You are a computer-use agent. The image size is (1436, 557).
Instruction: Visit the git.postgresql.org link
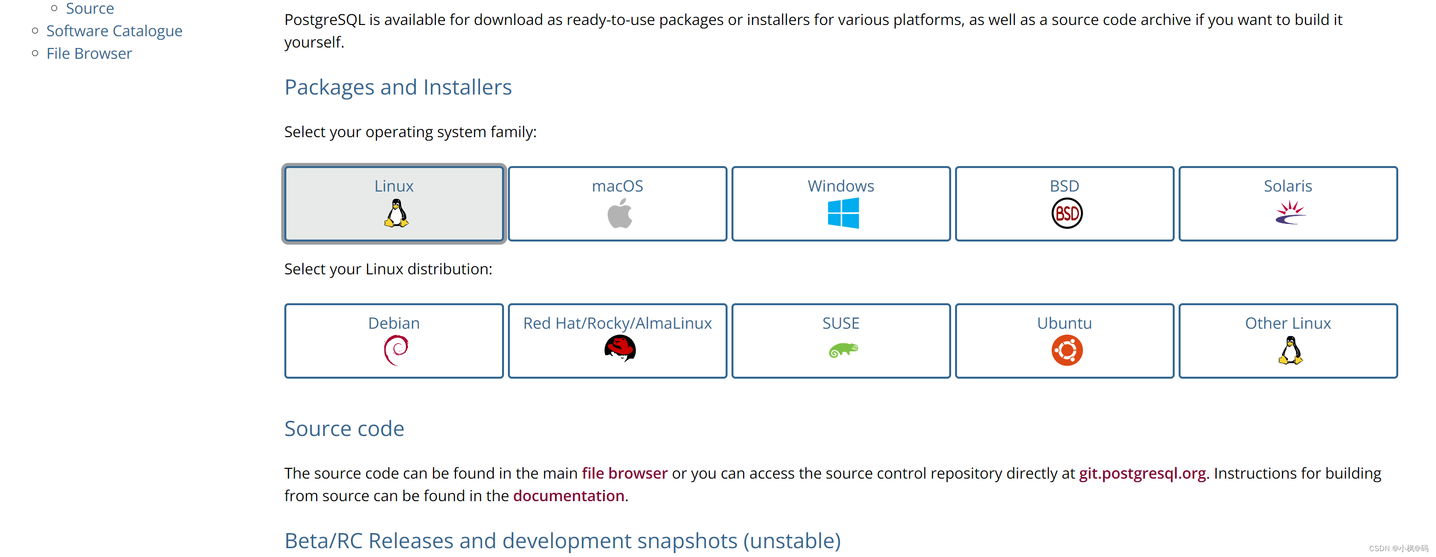(1142, 473)
